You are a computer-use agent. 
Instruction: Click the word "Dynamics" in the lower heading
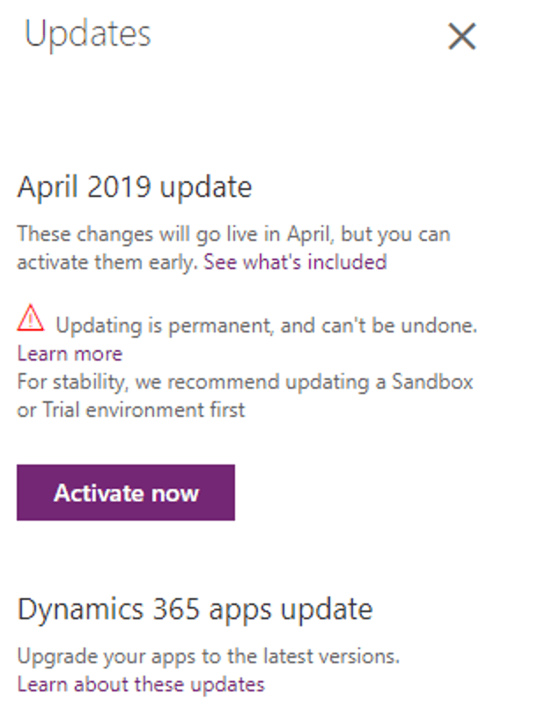tap(80, 610)
